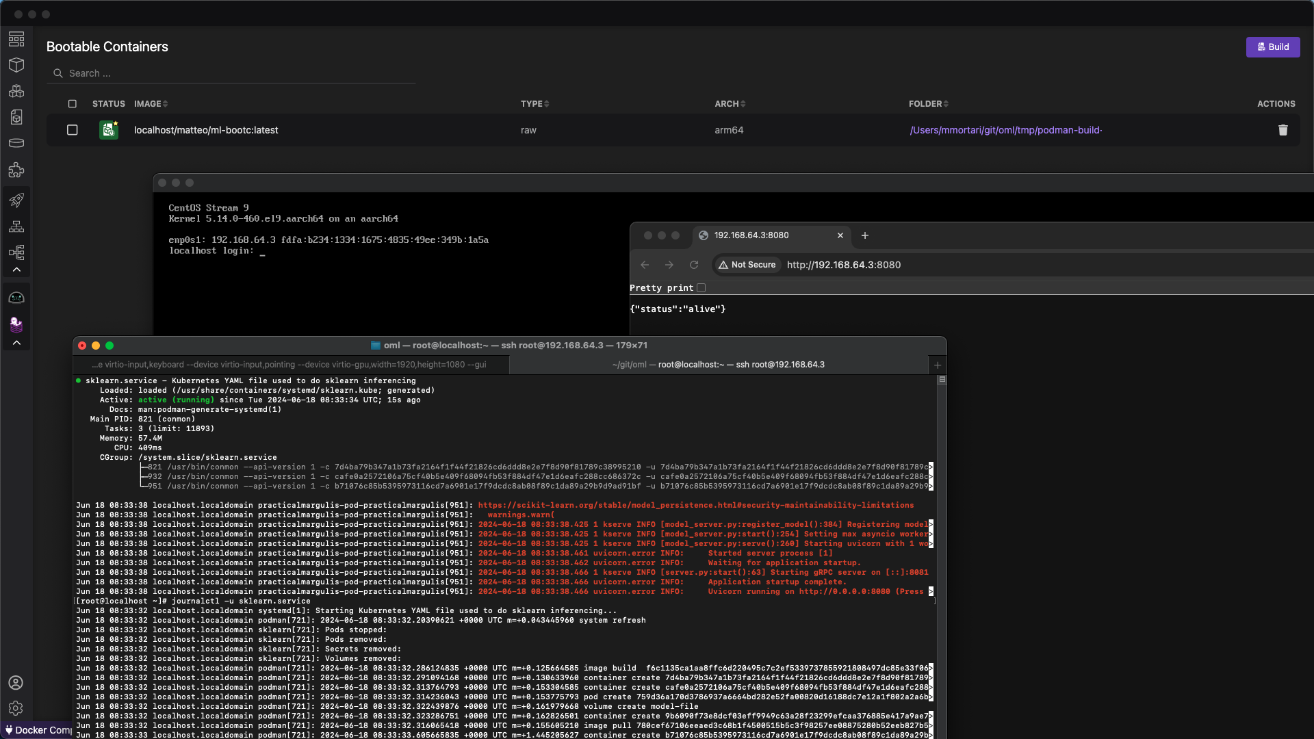Open the Pods stacked-cubes sidebar icon
Screen dimensions: 1314x739
click(x=16, y=91)
